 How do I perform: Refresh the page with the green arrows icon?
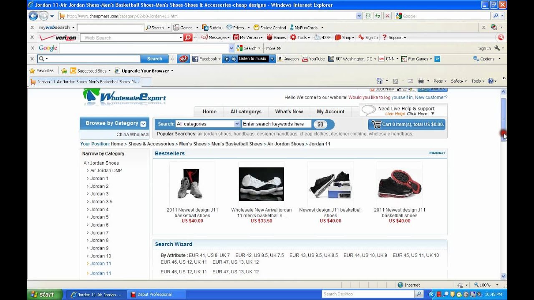[x=378, y=16]
